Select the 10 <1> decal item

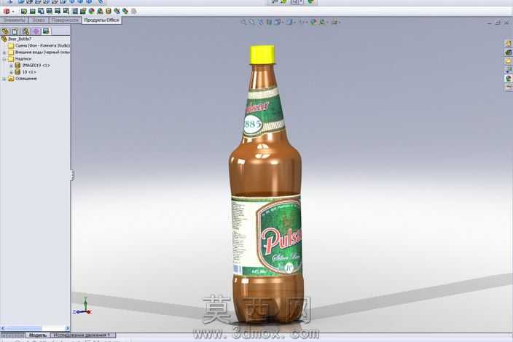click(26, 72)
